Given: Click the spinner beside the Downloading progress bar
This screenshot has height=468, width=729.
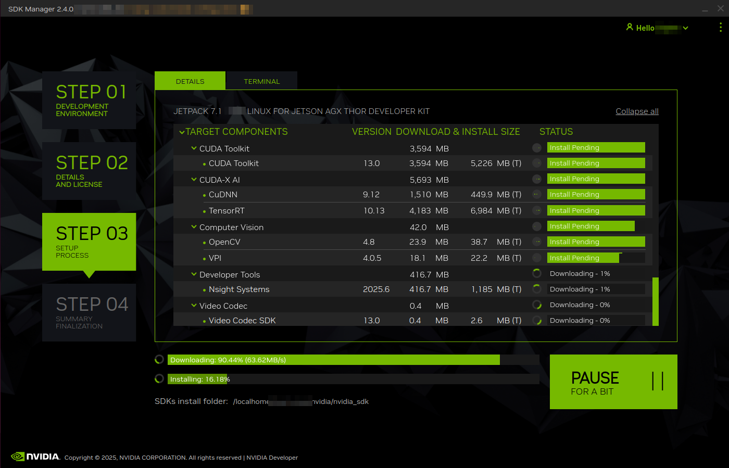Looking at the screenshot, I should tap(159, 359).
